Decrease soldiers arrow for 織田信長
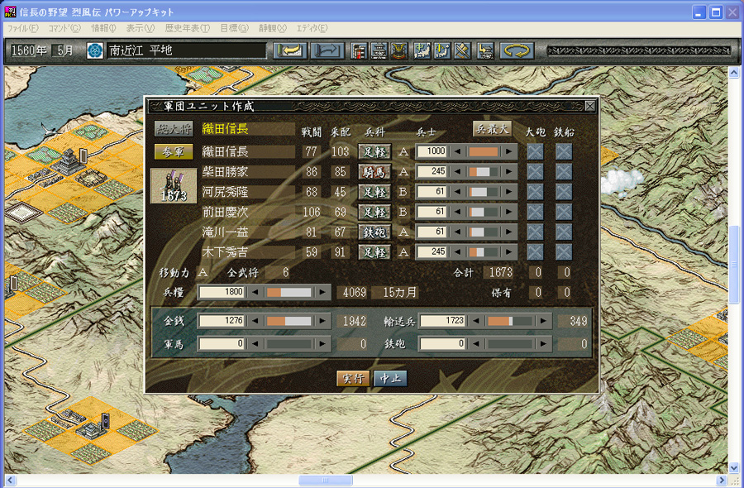744x488 pixels. [457, 152]
